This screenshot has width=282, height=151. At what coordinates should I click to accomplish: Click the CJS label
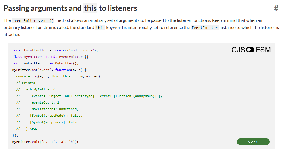[238, 50]
